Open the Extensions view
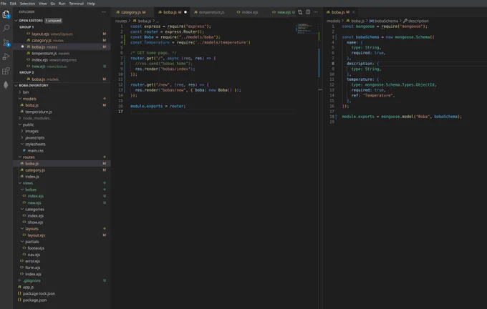The height and width of the screenshot is (309, 487). [6, 71]
